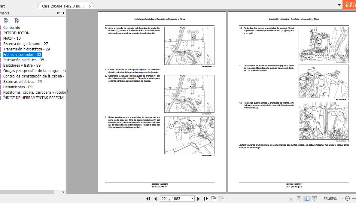Open zoom percentage dropdown
The image size is (356, 203).
[x=342, y=198]
